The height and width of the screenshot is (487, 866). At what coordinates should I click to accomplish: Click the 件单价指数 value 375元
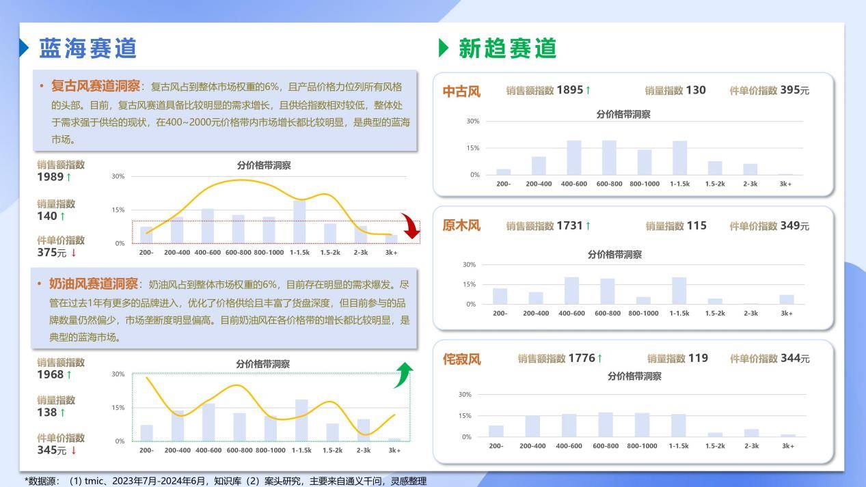coord(52,253)
